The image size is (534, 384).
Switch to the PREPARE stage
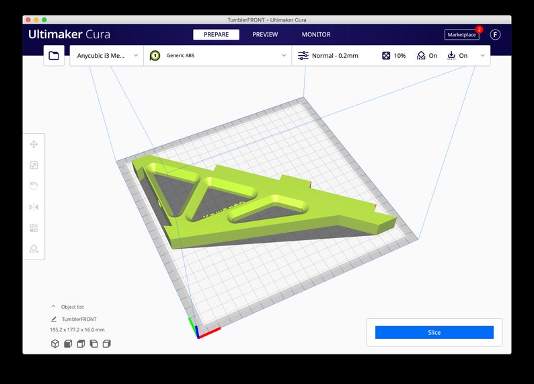click(217, 34)
